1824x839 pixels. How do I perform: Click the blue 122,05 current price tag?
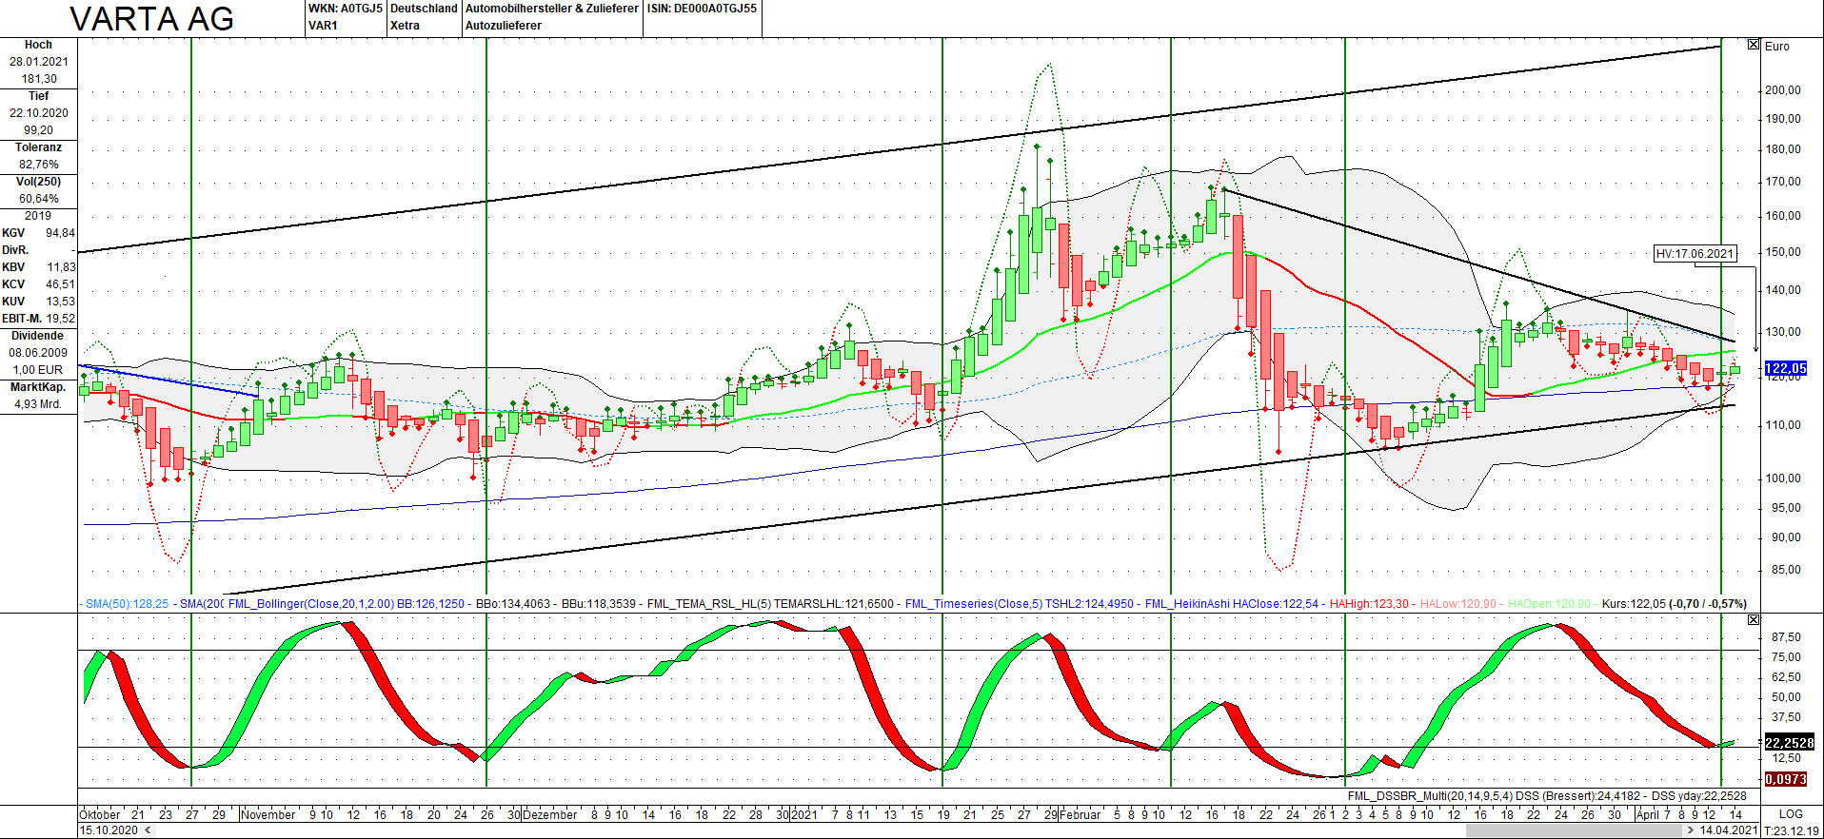click(x=1786, y=368)
